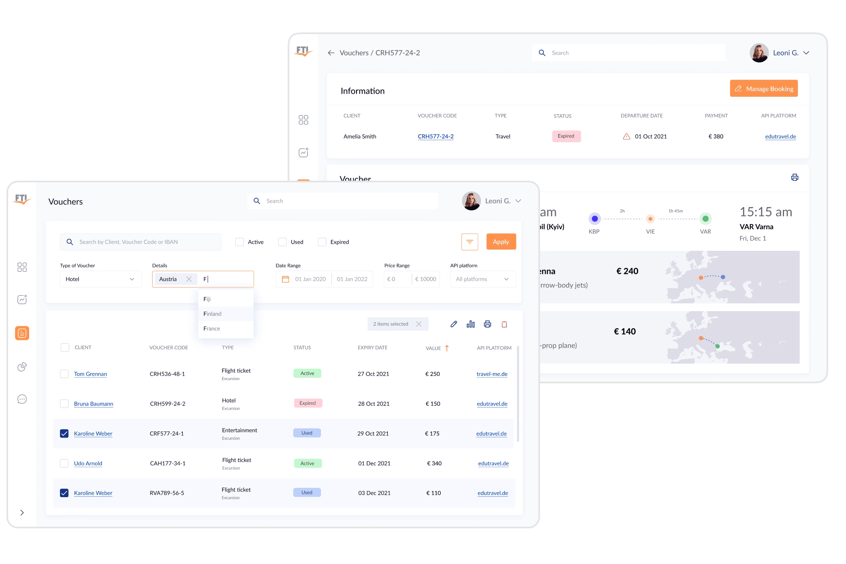This screenshot has height=564, width=846.
Task: Expand sidebar with bottom chevron arrow
Action: pyautogui.click(x=22, y=513)
